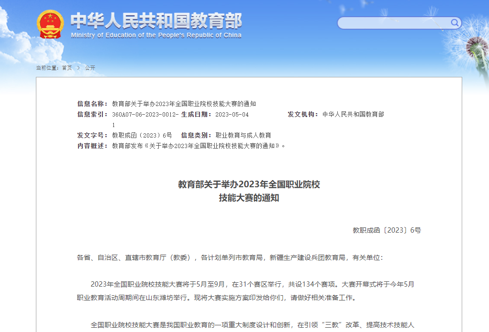Click the right-aligned document number 教职成函〔2023〕6号
Viewport: 489px width, 332px height.
click(x=387, y=230)
